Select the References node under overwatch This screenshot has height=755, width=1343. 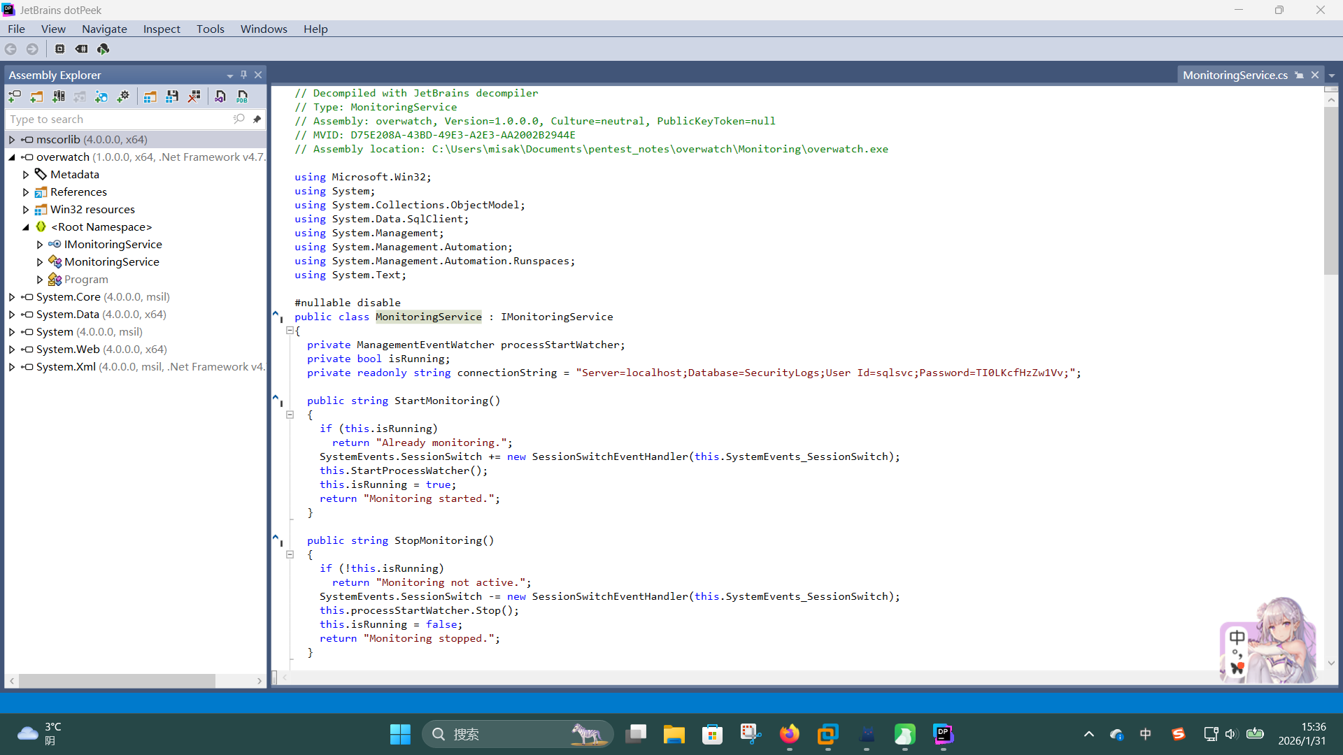coord(78,192)
